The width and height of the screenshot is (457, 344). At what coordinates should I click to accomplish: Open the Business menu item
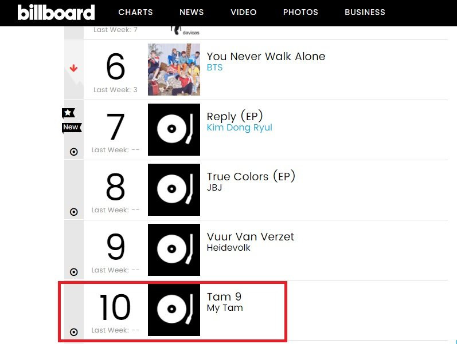(x=365, y=12)
